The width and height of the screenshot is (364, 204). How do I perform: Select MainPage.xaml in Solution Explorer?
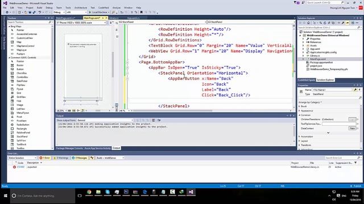(x=318, y=59)
